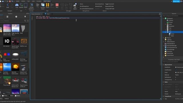The width and height of the screenshot is (183, 103).
Task: Select the Camera item in Explorer
Action: point(171,20)
